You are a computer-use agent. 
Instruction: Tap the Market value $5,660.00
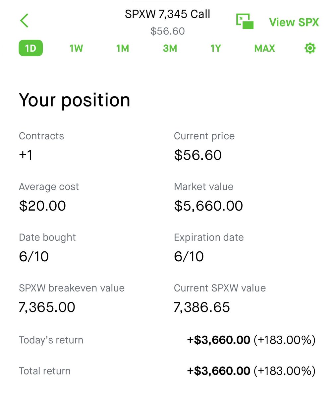tap(208, 206)
